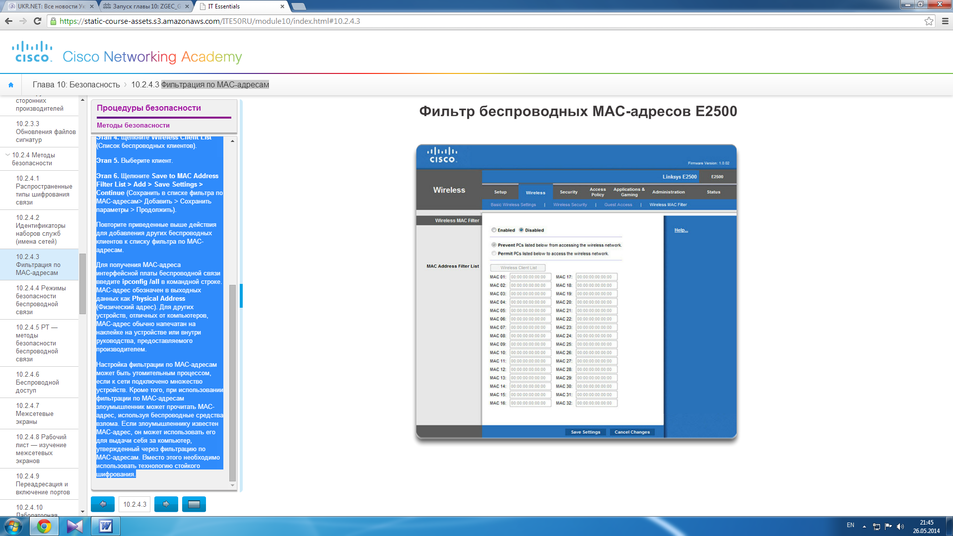Open the Windows Start button
The width and height of the screenshot is (953, 536).
click(13, 526)
